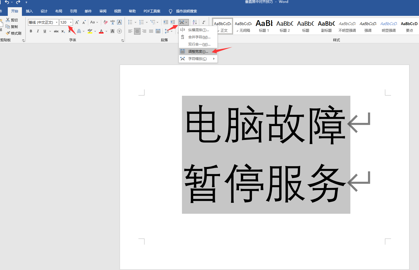The image size is (419, 270).
Task: Open the Font dialog launcher
Action: pyautogui.click(x=123, y=41)
